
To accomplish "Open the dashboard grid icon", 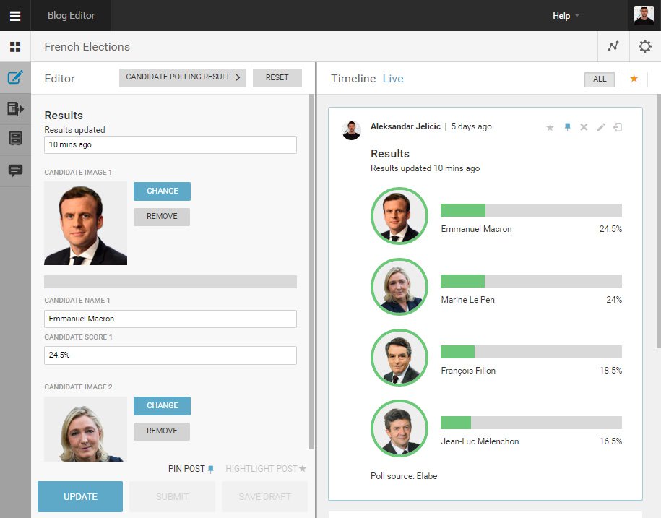I will click(15, 47).
